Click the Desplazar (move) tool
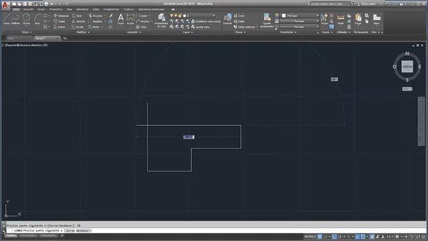Viewport: 428px width, 241px height. coord(61,16)
